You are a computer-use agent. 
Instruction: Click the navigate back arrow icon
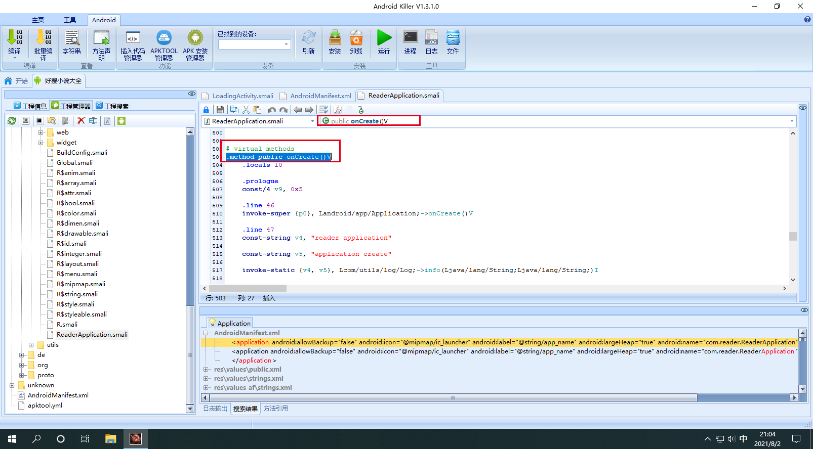point(298,110)
